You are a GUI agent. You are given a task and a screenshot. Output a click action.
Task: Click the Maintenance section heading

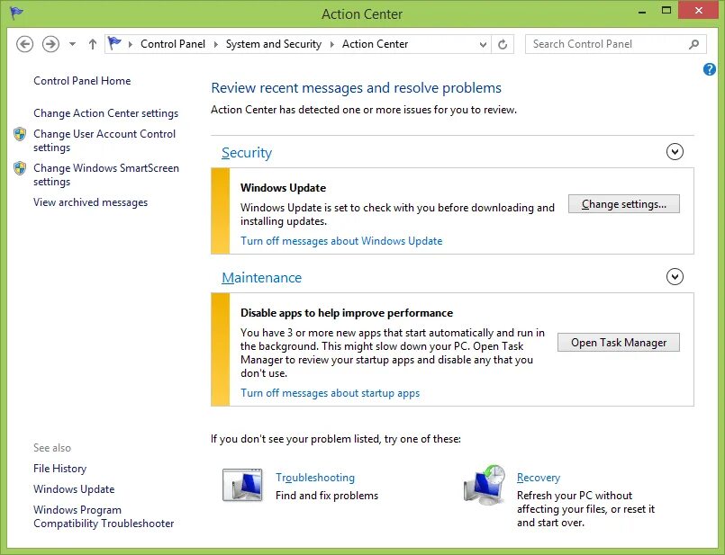(x=261, y=278)
